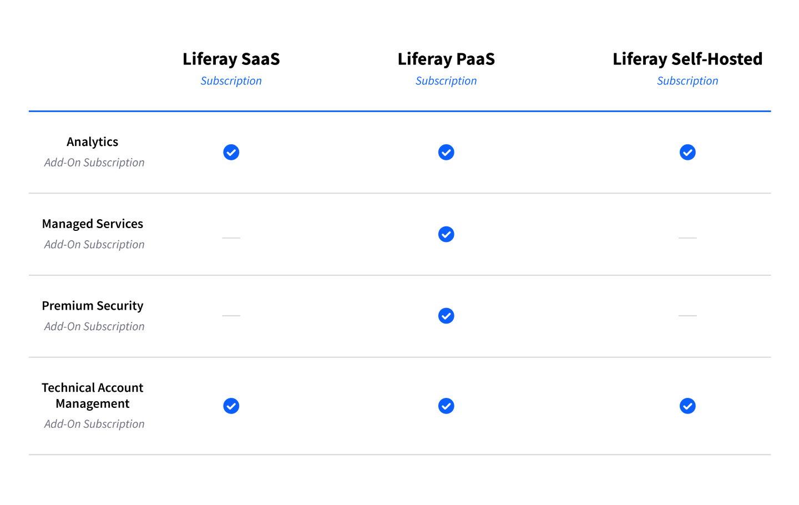Select the Liferay Self-Hosted column heading

(x=687, y=59)
